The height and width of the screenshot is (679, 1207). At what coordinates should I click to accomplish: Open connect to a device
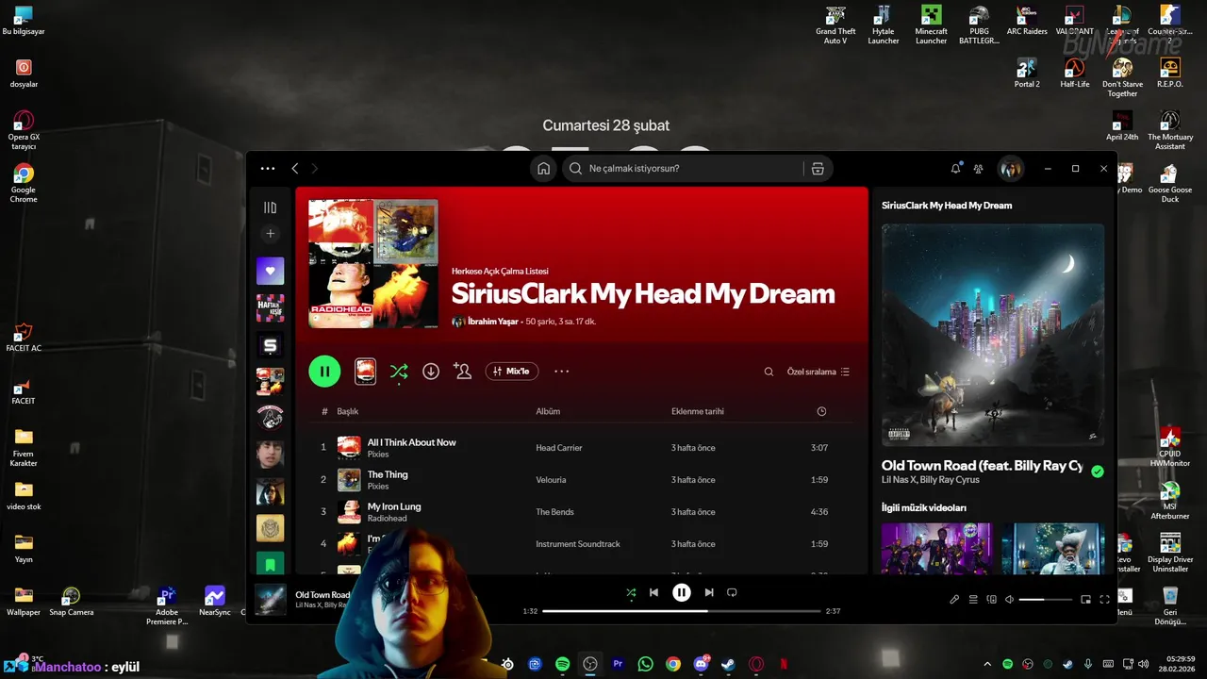click(x=991, y=600)
